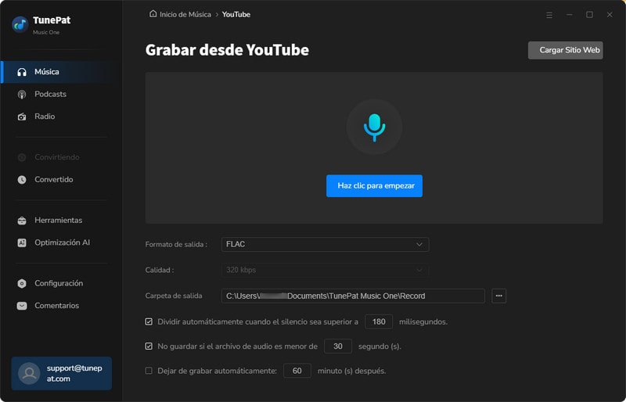
Task: Click the Herramientas toolbox icon
Action: click(x=22, y=221)
